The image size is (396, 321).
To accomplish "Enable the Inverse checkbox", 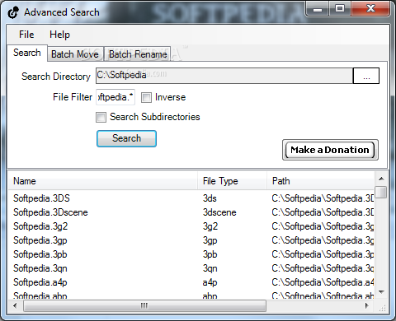I will 146,97.
